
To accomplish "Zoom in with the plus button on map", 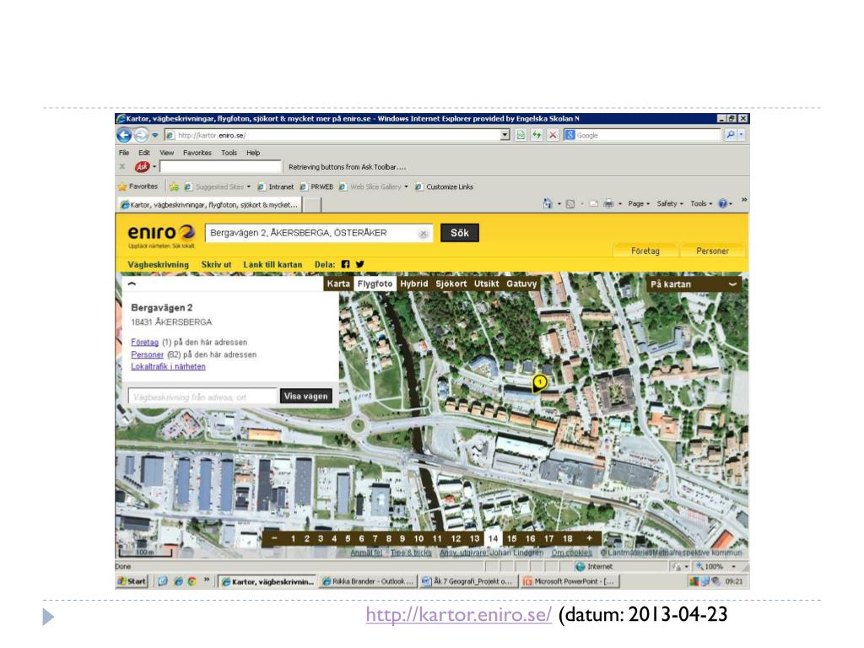I will click(x=589, y=538).
